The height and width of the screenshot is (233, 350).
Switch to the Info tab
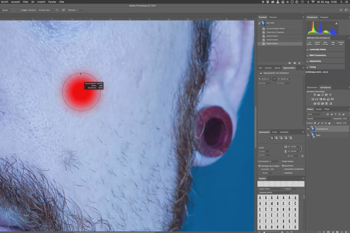(261, 68)
